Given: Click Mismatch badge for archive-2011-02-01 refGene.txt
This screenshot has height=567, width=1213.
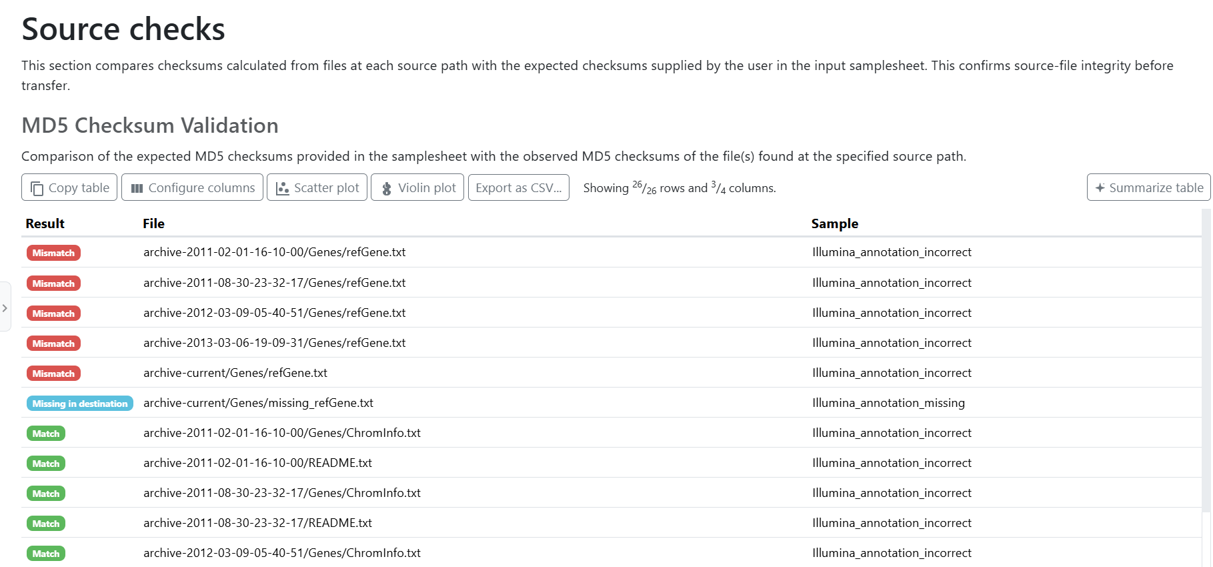Looking at the screenshot, I should pyautogui.click(x=53, y=253).
